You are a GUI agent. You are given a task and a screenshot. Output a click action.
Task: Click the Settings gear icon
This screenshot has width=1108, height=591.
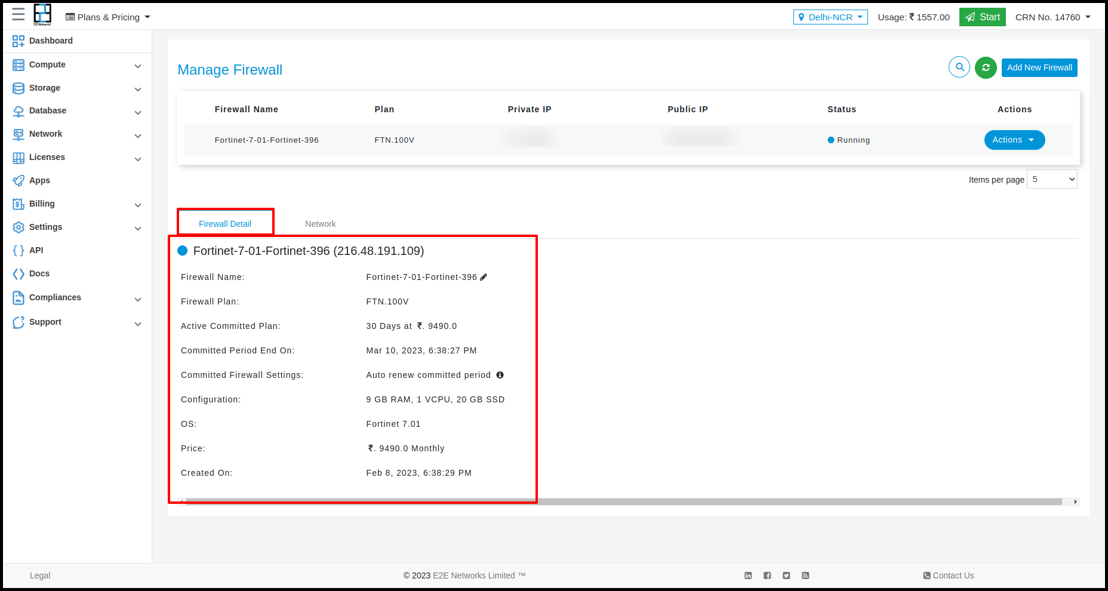[x=19, y=227]
